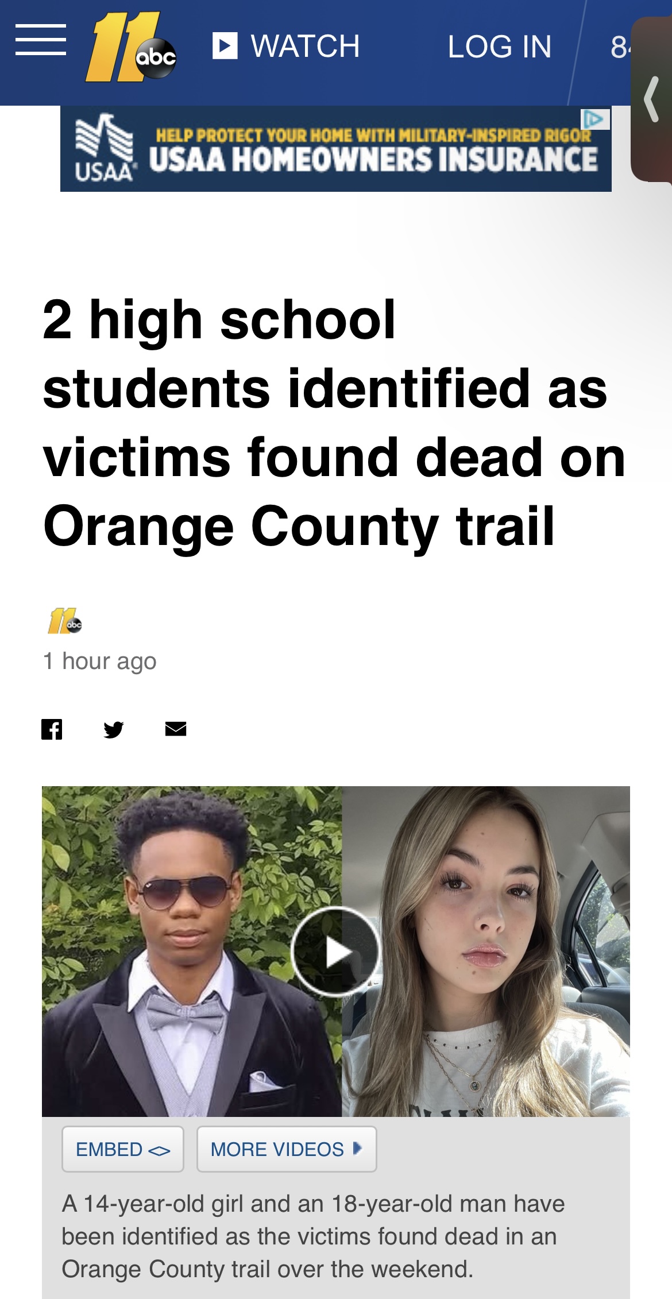Share article on Facebook
The height and width of the screenshot is (1299, 672).
click(x=52, y=729)
